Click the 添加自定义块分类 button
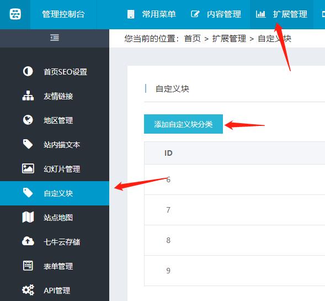The width and height of the screenshot is (325, 301). (x=183, y=124)
